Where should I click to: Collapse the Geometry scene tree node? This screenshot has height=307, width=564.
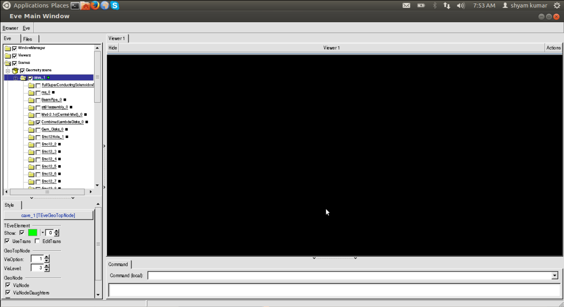click(x=8, y=71)
